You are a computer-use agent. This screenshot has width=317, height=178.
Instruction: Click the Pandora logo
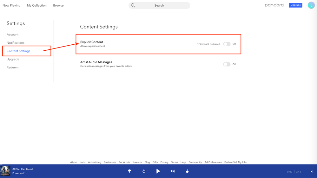click(x=274, y=5)
